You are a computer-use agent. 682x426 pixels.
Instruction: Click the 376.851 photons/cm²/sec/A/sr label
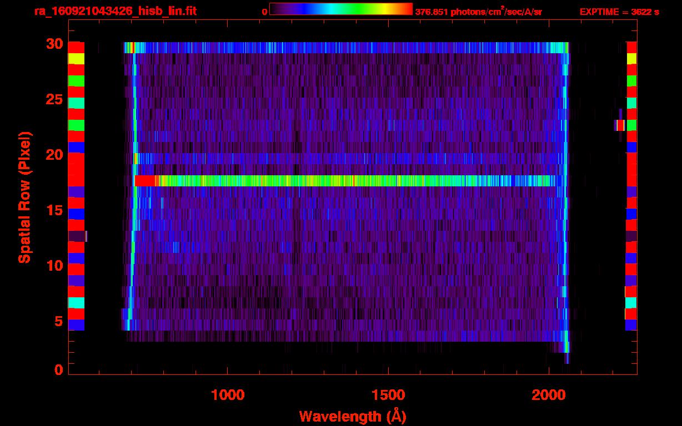pos(479,12)
